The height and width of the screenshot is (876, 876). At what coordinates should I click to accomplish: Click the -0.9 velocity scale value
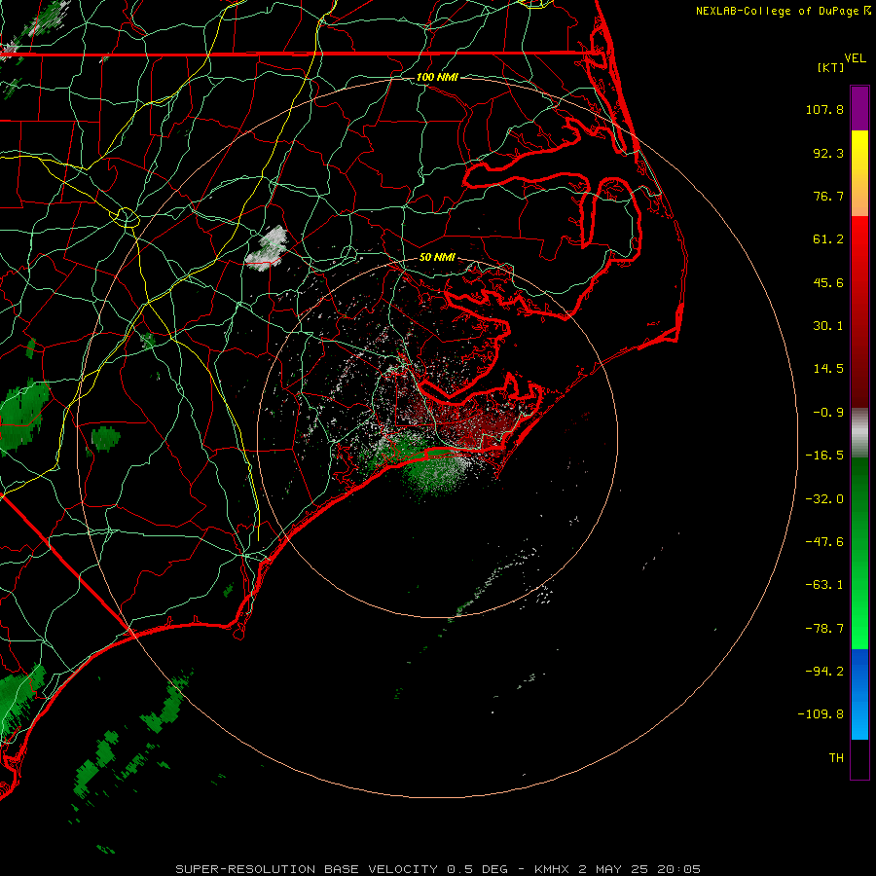[x=828, y=413]
